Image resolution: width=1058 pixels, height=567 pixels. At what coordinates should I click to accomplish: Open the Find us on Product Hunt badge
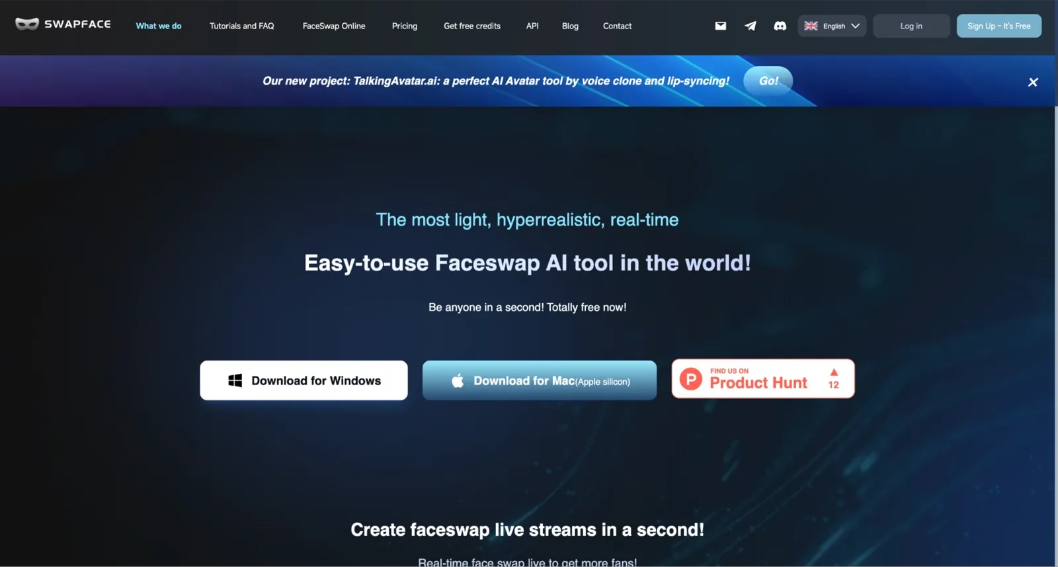(763, 379)
